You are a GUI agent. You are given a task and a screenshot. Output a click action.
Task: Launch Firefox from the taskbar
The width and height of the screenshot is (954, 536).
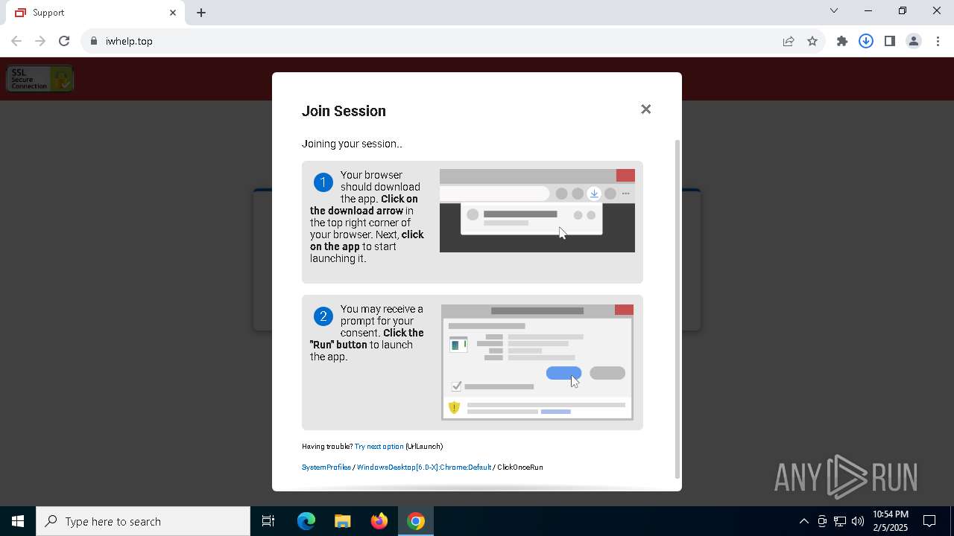[x=379, y=521]
